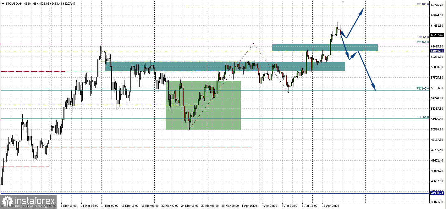The image size is (446, 209).
Task: Click the teal FE 100.0 label near 56123
Action: (x=423, y=89)
